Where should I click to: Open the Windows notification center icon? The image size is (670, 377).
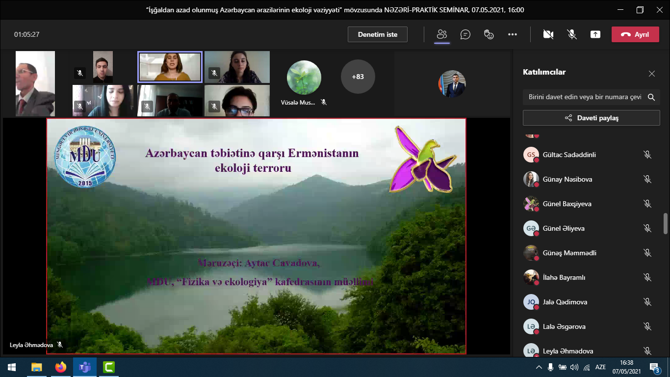click(x=654, y=367)
